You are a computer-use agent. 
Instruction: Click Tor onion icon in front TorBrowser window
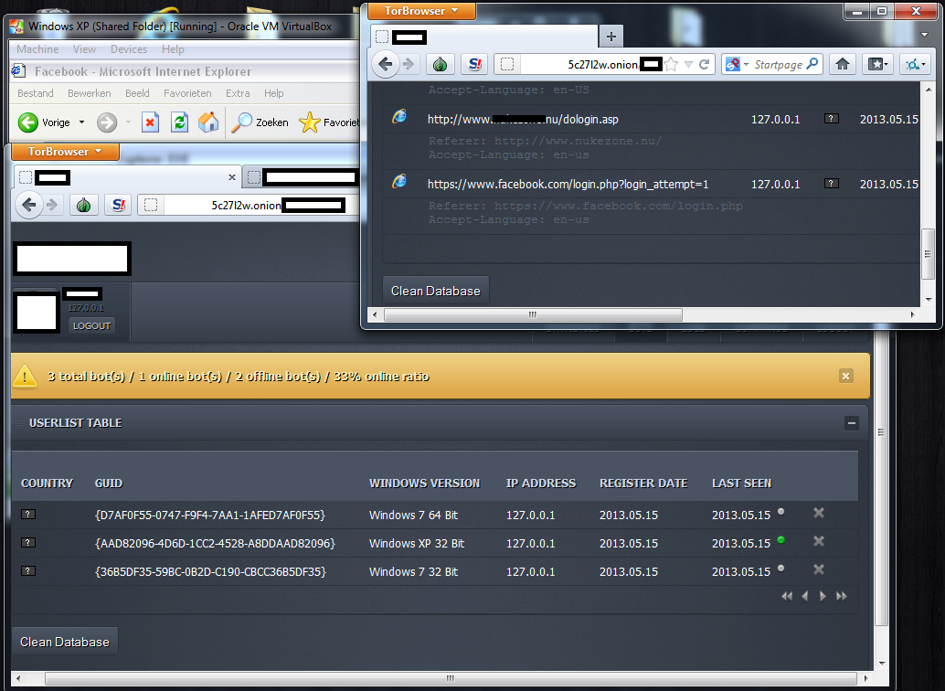(440, 64)
